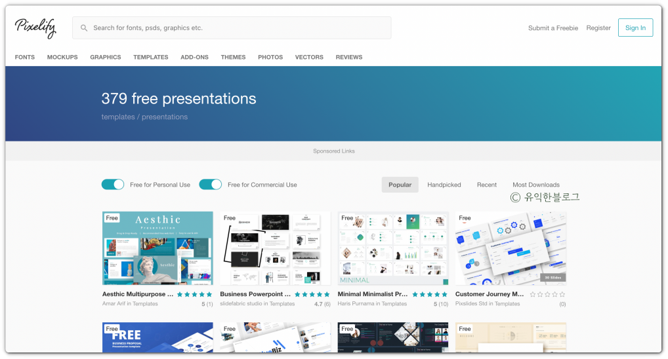668x359 pixels.
Task: Click the Aesthic Multipurpose title link
Action: tap(138, 294)
